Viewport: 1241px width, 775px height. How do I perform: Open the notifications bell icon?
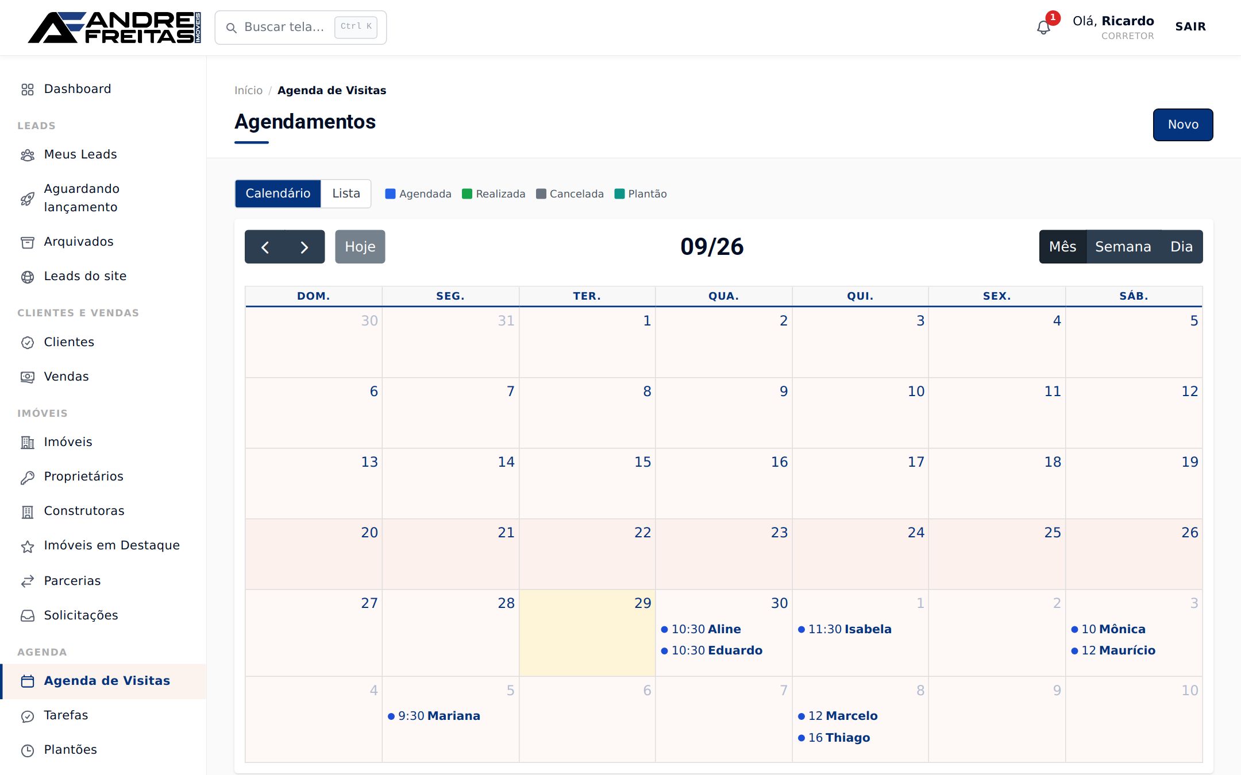[1043, 28]
